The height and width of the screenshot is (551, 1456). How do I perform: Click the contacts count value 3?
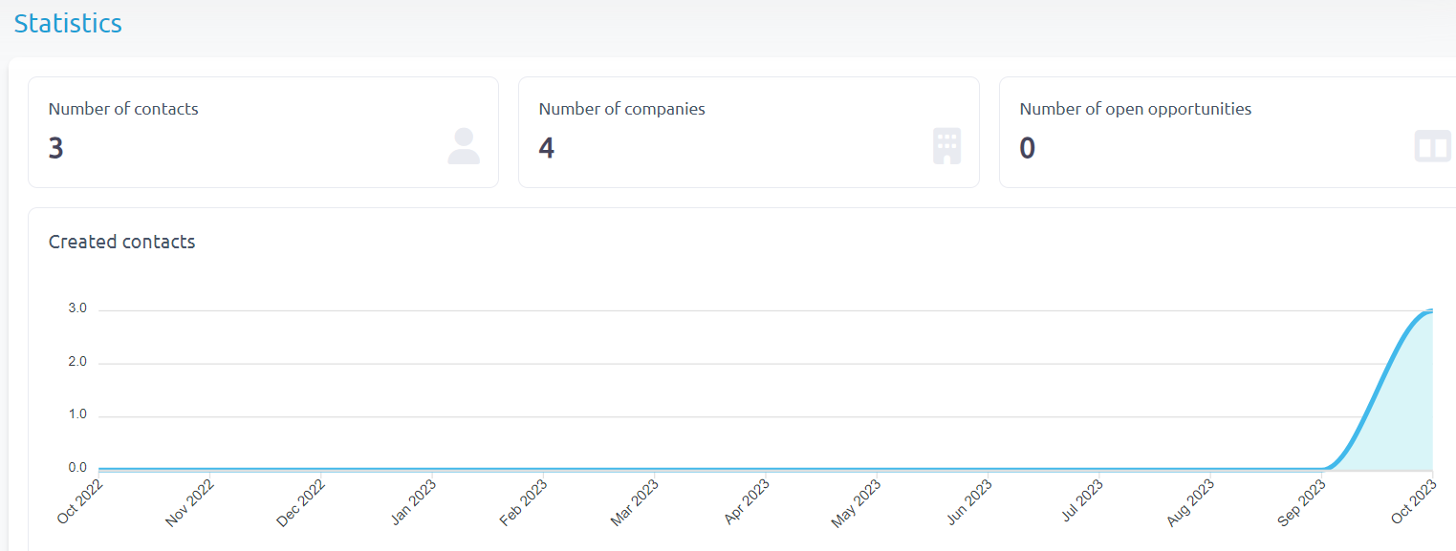pyautogui.click(x=55, y=148)
